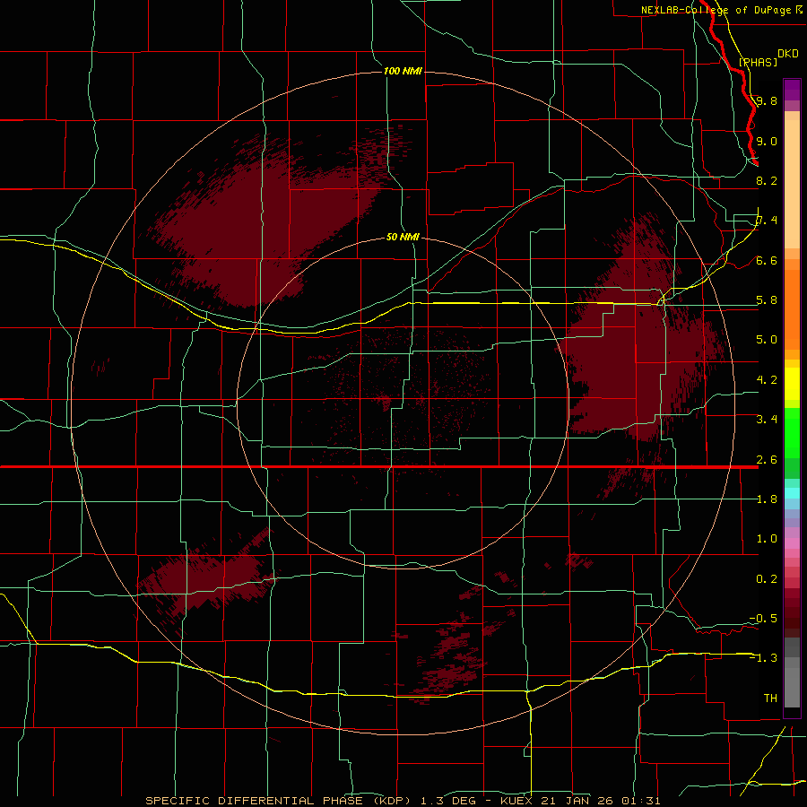The height and width of the screenshot is (807, 807).
Task: Click the -0.5 legend value
Action: (x=763, y=619)
